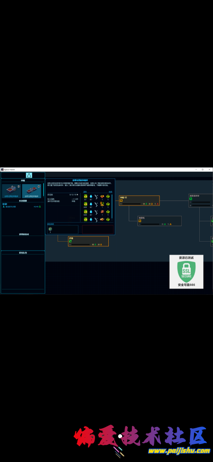This screenshot has height=462, width=213.
Task: Select the first grow bed thumbnail
Action: [x=12, y=191]
